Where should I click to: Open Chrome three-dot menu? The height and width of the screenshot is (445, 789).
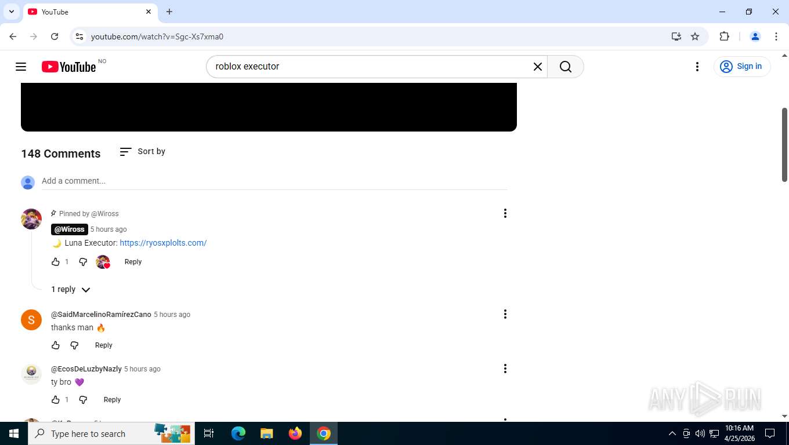pyautogui.click(x=776, y=37)
